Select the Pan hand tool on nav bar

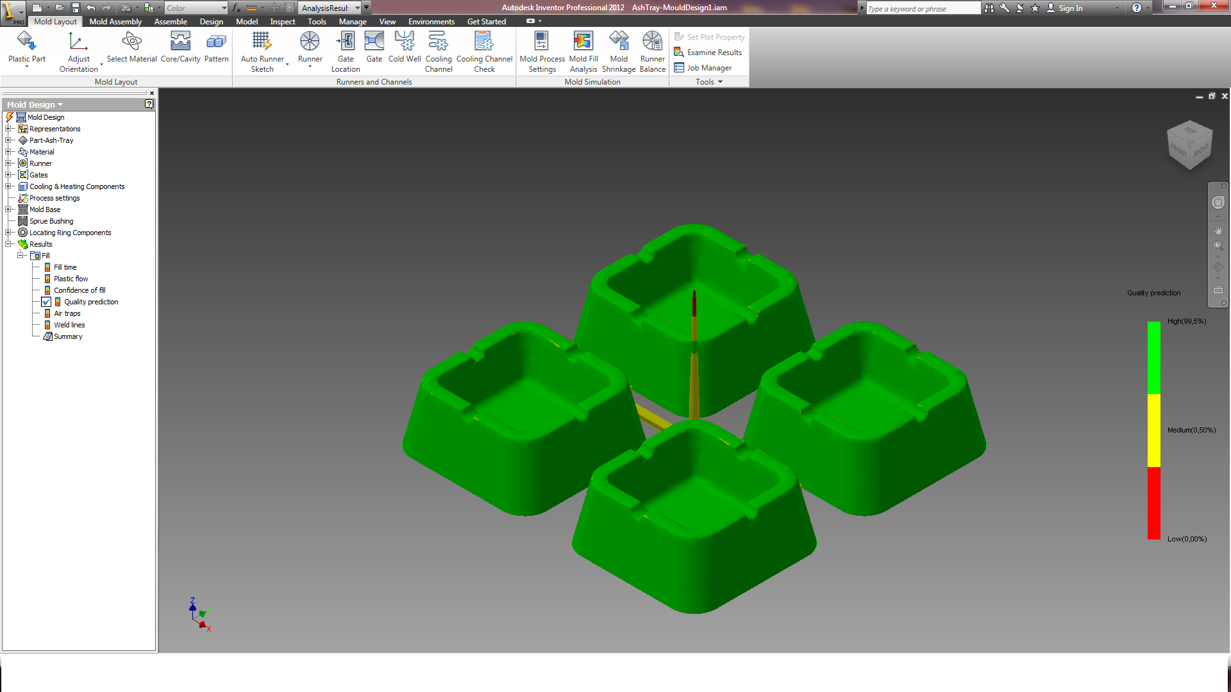click(1218, 229)
